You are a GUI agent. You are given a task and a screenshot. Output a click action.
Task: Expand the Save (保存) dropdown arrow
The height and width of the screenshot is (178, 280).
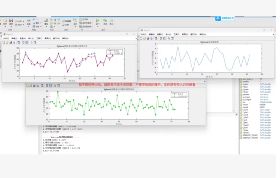pyautogui.click(x=11, y=27)
